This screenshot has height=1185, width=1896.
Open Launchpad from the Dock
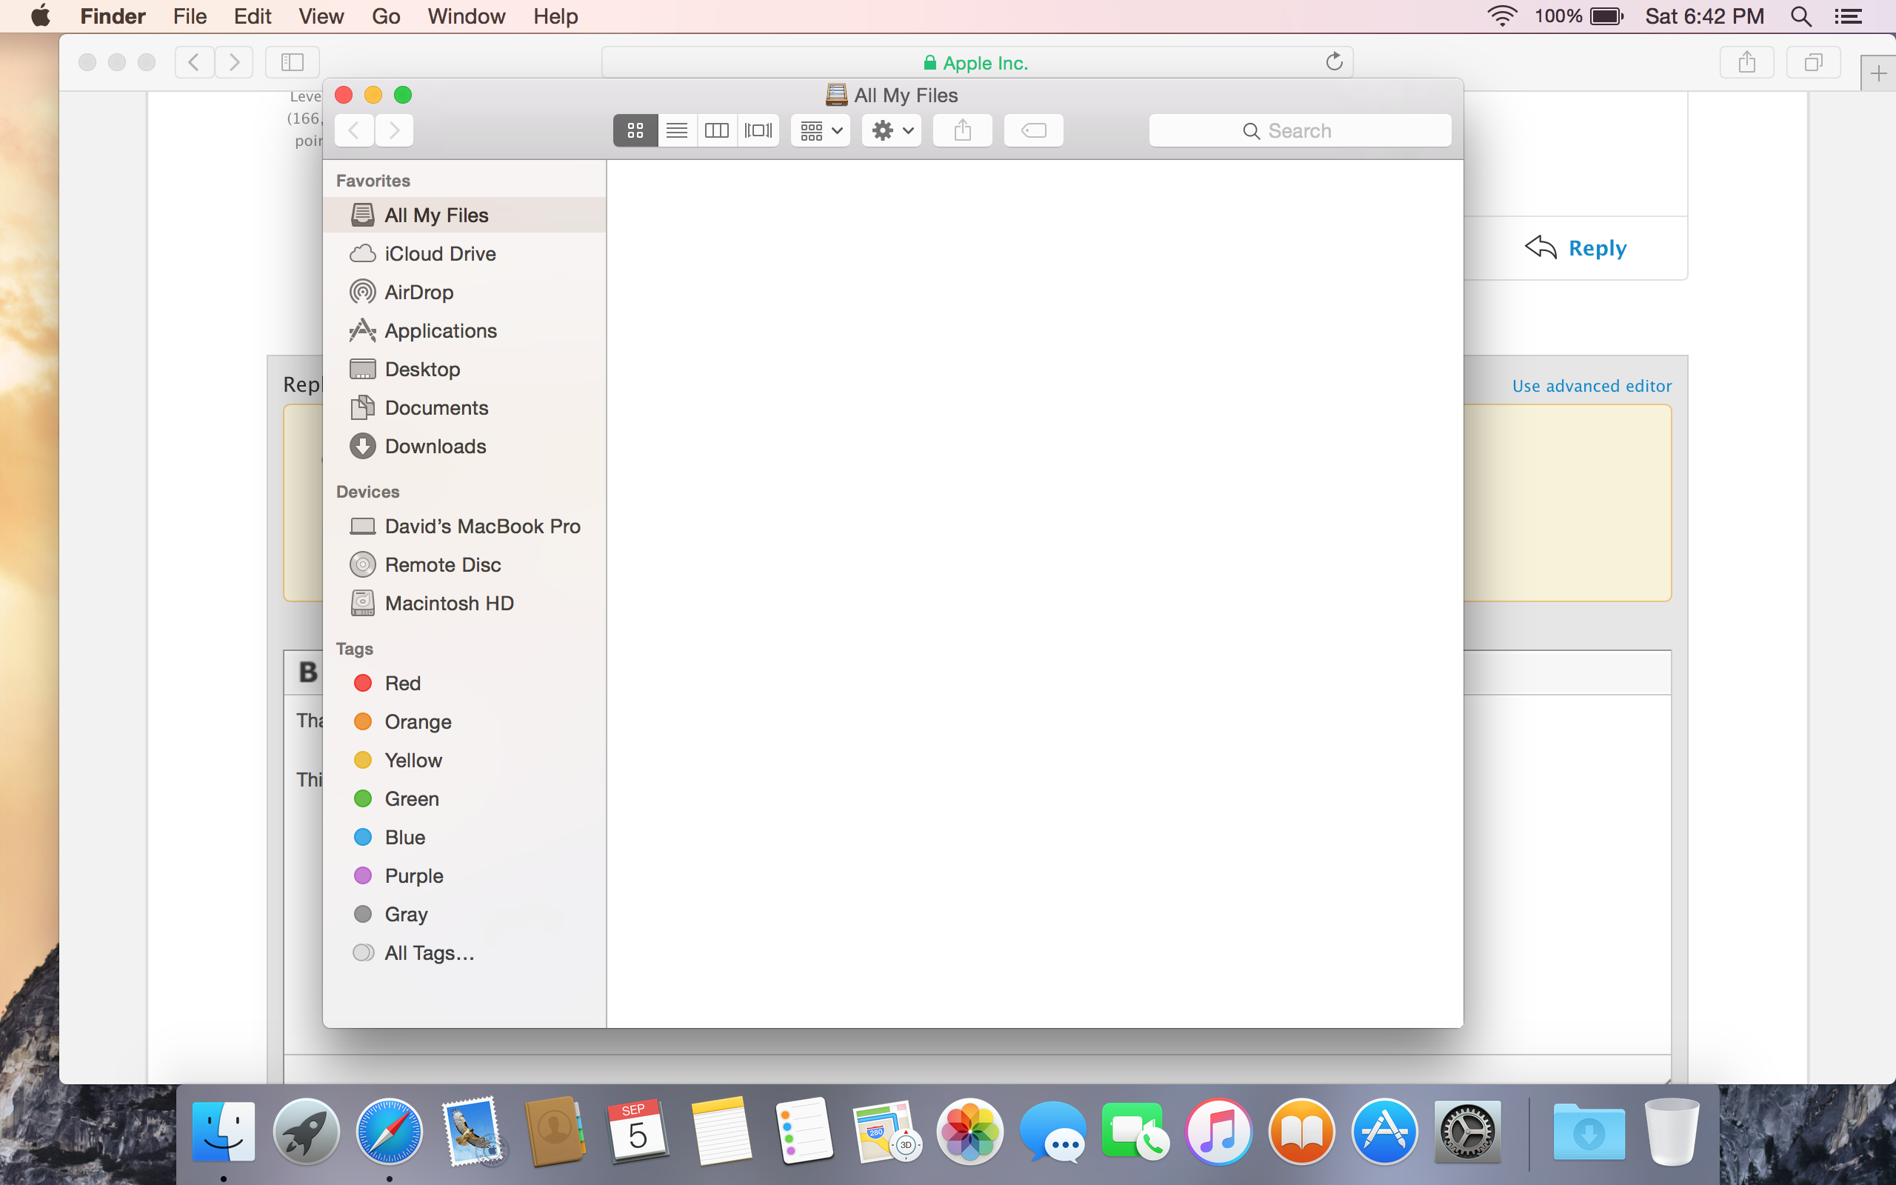click(x=307, y=1131)
